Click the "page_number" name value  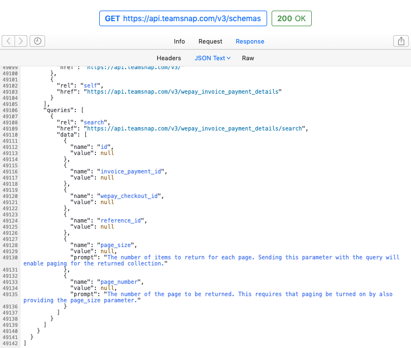point(119,282)
